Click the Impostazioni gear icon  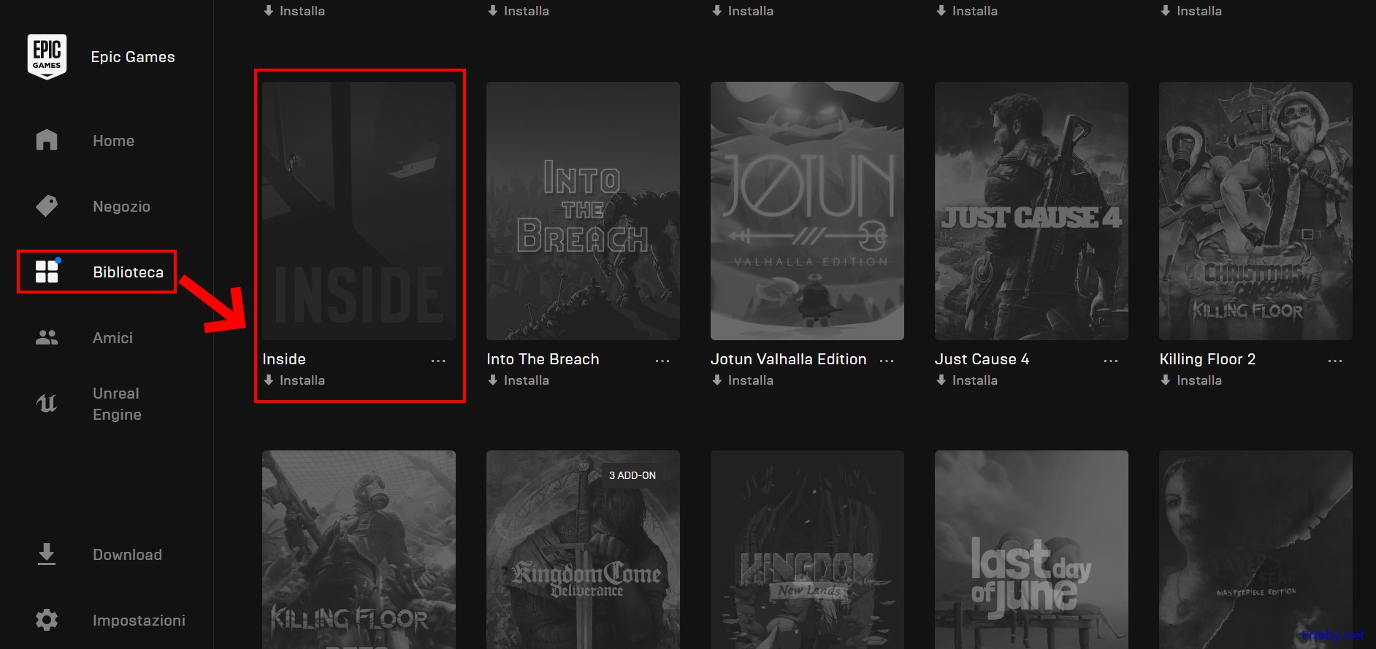click(x=47, y=620)
